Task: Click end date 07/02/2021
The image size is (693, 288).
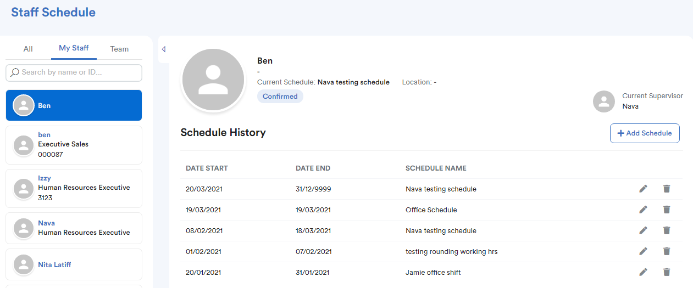Action: tap(313, 252)
